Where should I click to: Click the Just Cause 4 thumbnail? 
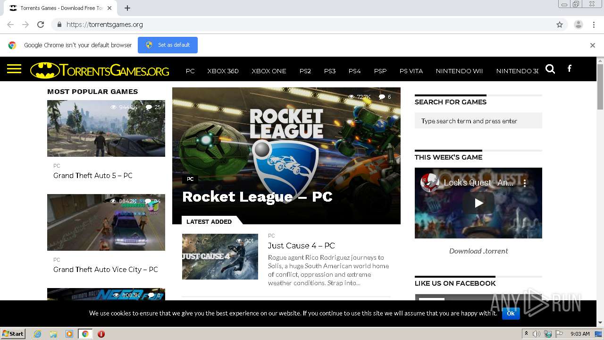pos(220,256)
